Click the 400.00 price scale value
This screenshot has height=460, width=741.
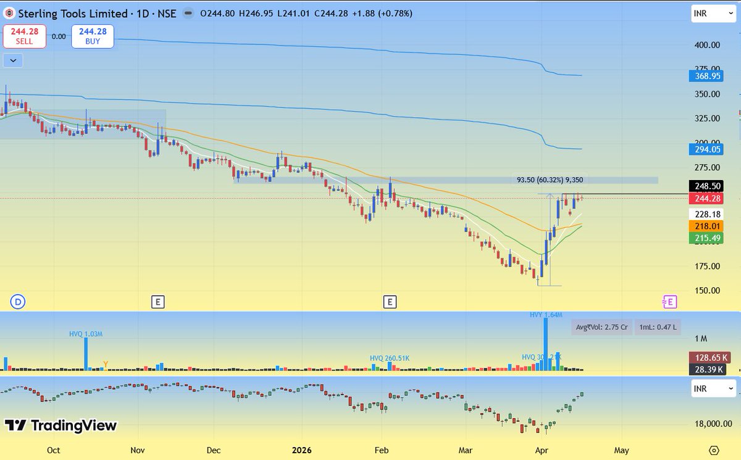point(706,45)
